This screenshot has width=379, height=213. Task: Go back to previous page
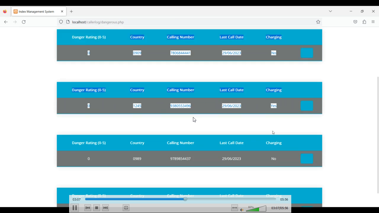(x=6, y=22)
